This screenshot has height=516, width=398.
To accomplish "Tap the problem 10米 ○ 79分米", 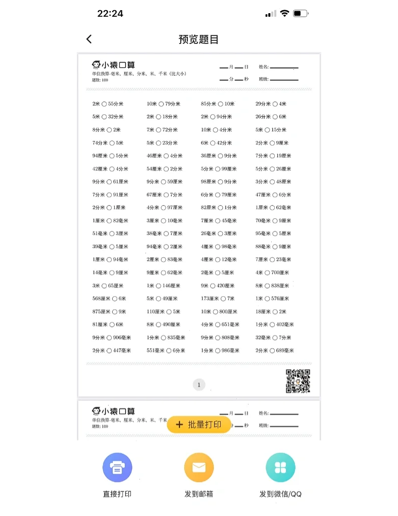I will [164, 104].
